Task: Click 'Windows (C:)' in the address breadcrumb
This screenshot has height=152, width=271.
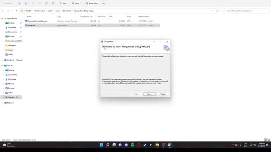Action: (x=39, y=11)
